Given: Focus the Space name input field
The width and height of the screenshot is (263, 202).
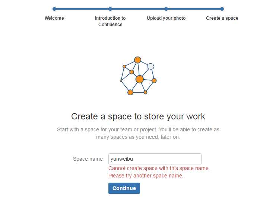Looking at the screenshot, I should [155, 159].
